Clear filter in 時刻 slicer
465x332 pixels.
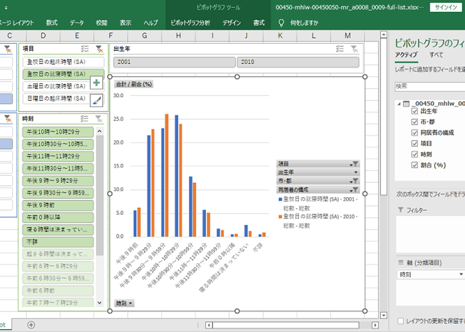point(99,119)
